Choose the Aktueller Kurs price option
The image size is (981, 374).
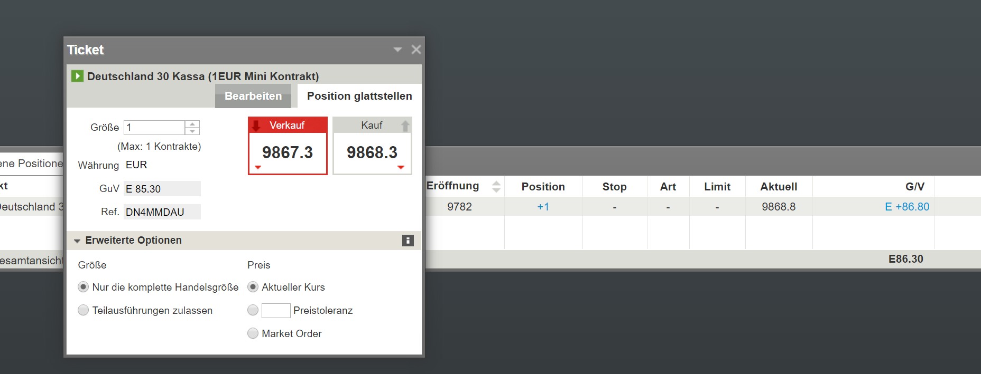coord(253,287)
